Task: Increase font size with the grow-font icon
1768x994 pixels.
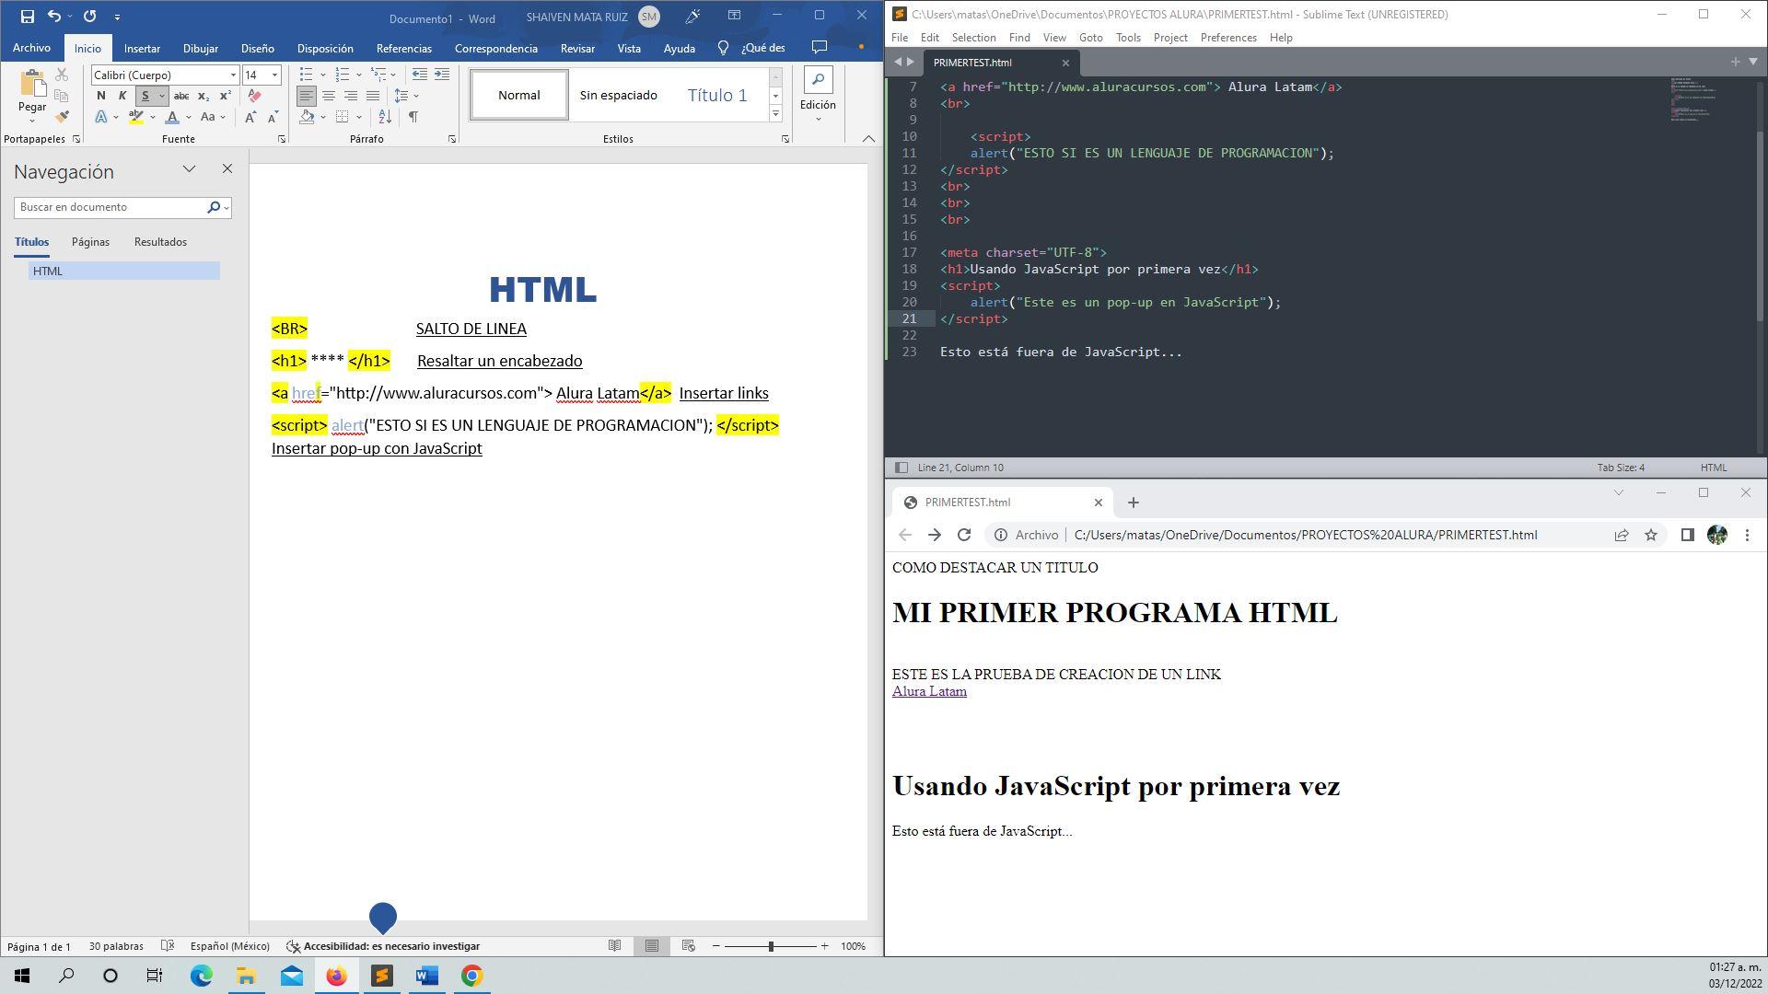Action: (250, 117)
